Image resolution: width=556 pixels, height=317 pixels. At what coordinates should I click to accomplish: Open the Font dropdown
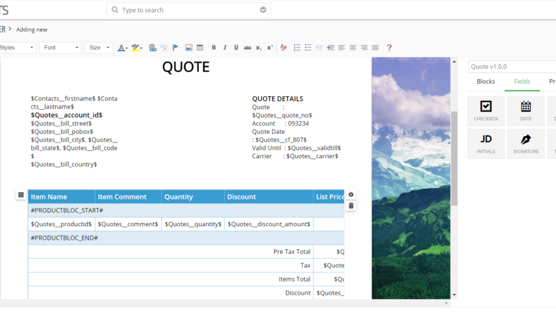pos(61,48)
